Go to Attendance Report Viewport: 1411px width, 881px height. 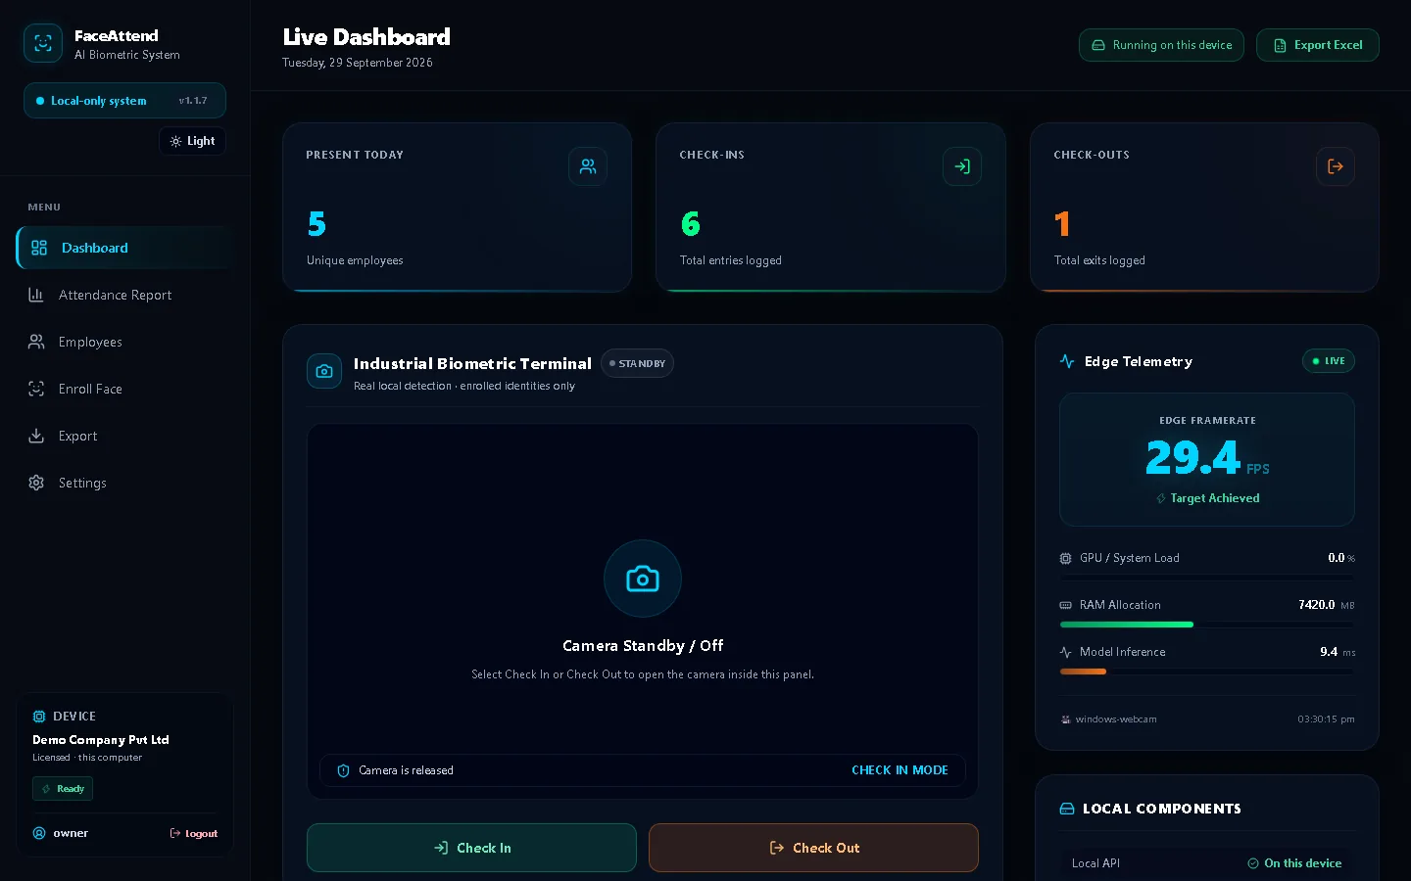click(125, 295)
